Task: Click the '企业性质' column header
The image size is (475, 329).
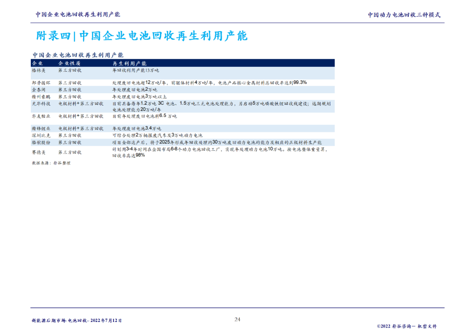Action: tap(69, 63)
